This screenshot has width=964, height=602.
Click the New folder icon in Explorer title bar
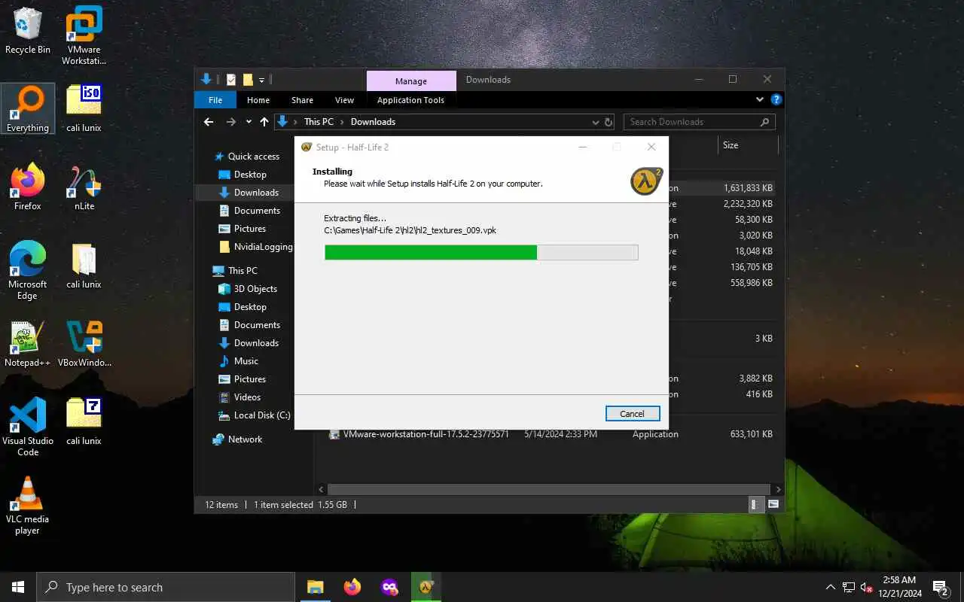(x=247, y=80)
